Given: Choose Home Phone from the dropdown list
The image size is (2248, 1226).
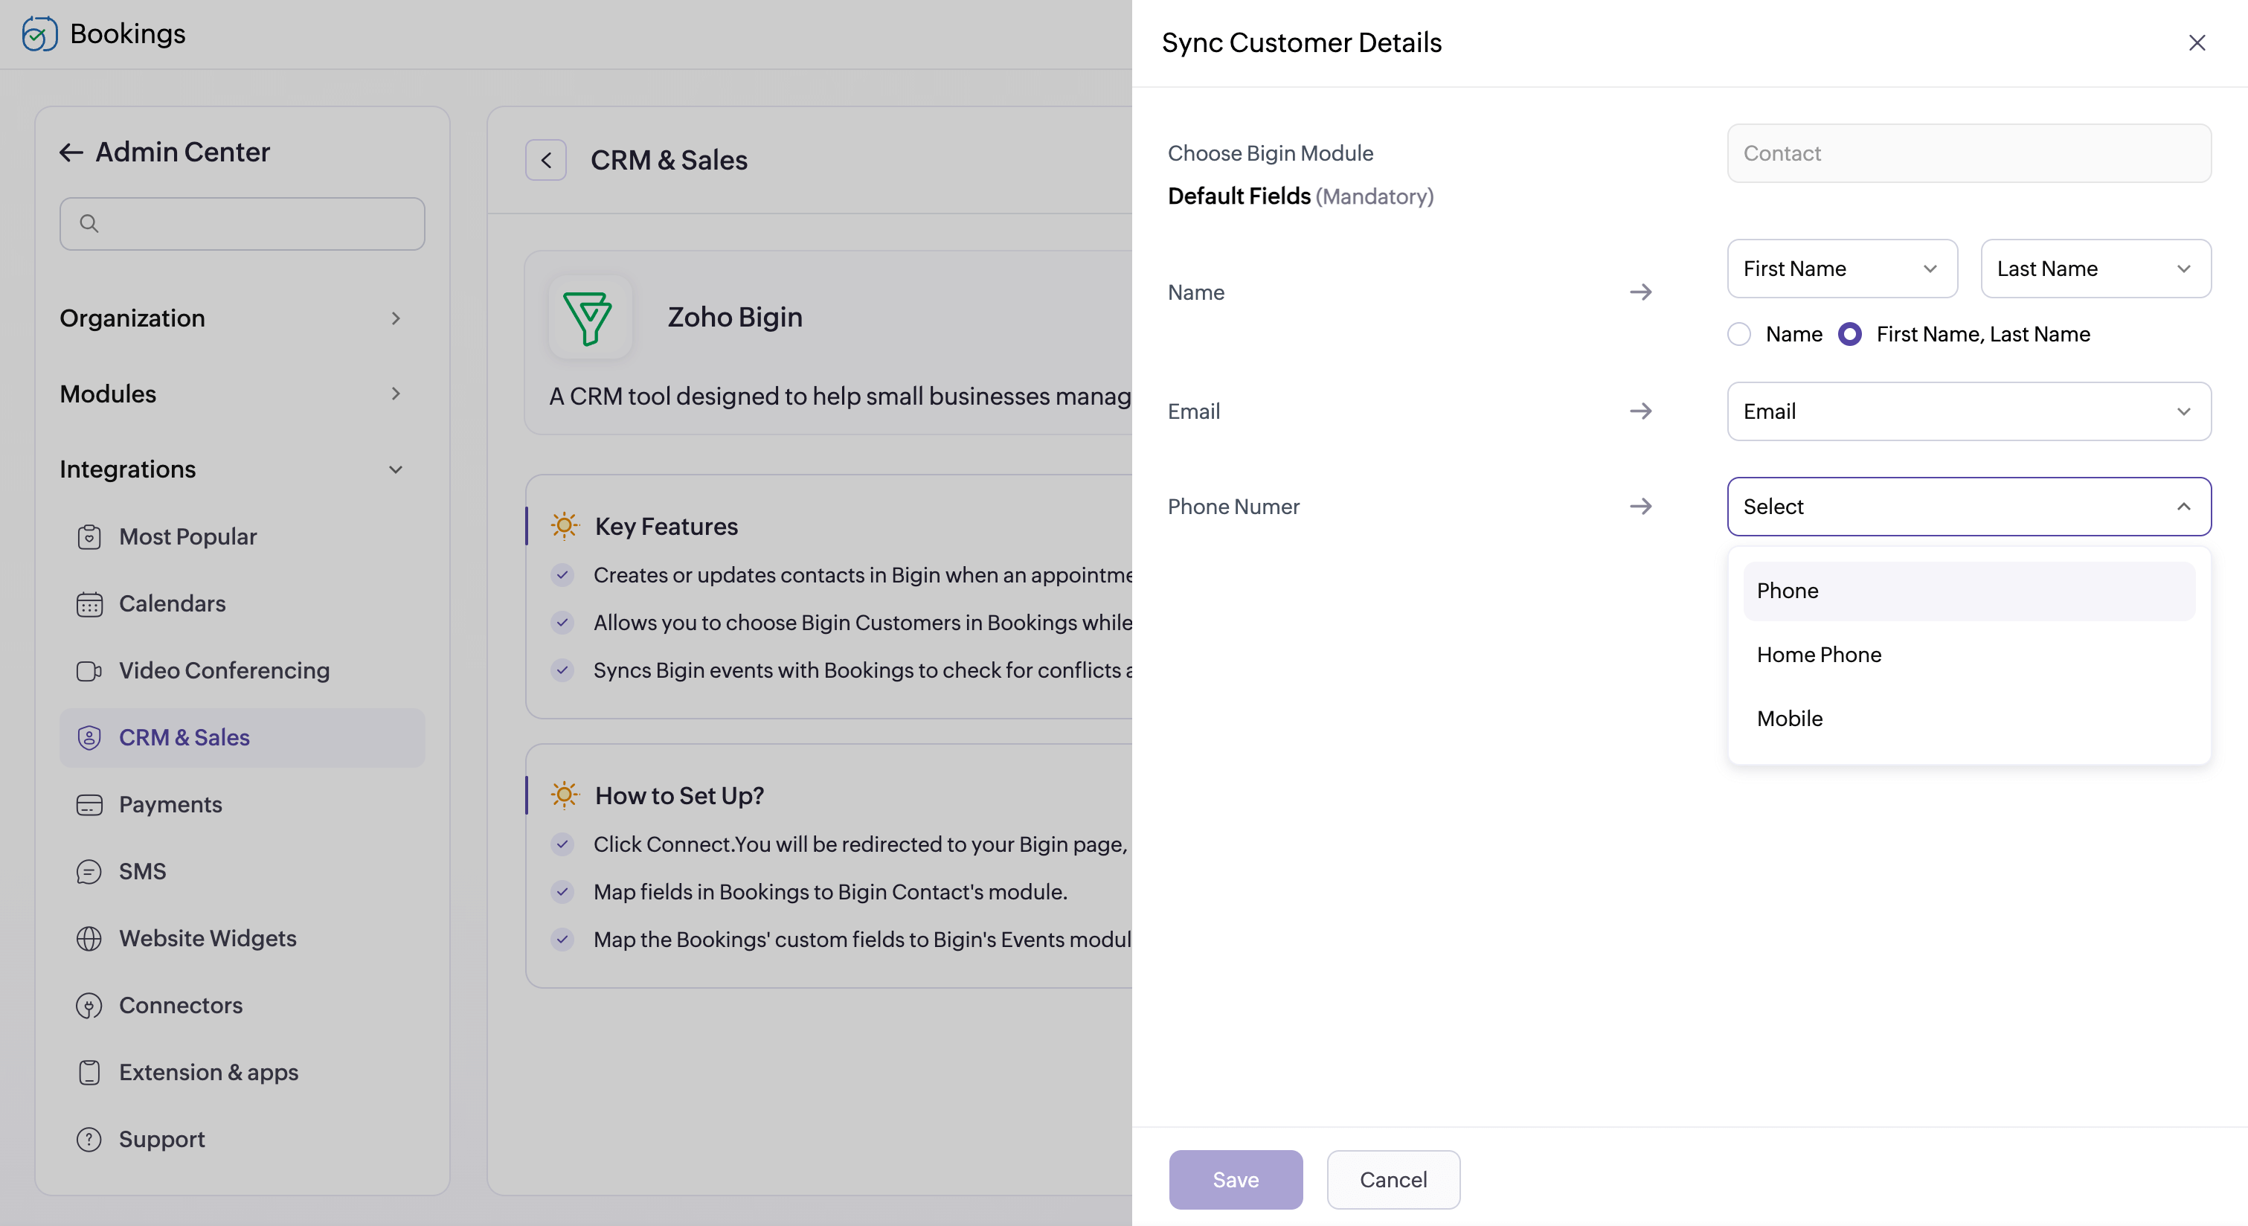Looking at the screenshot, I should tap(1819, 655).
